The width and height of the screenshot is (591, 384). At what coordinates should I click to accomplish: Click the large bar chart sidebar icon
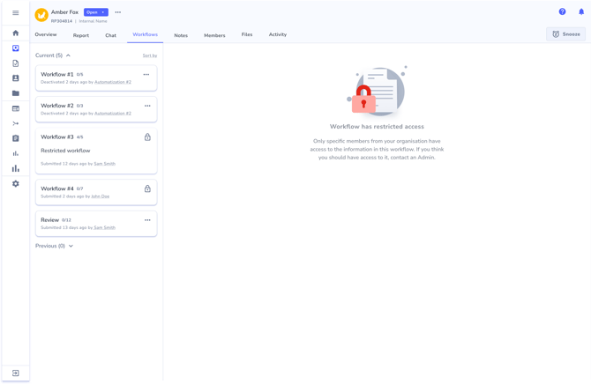16,168
